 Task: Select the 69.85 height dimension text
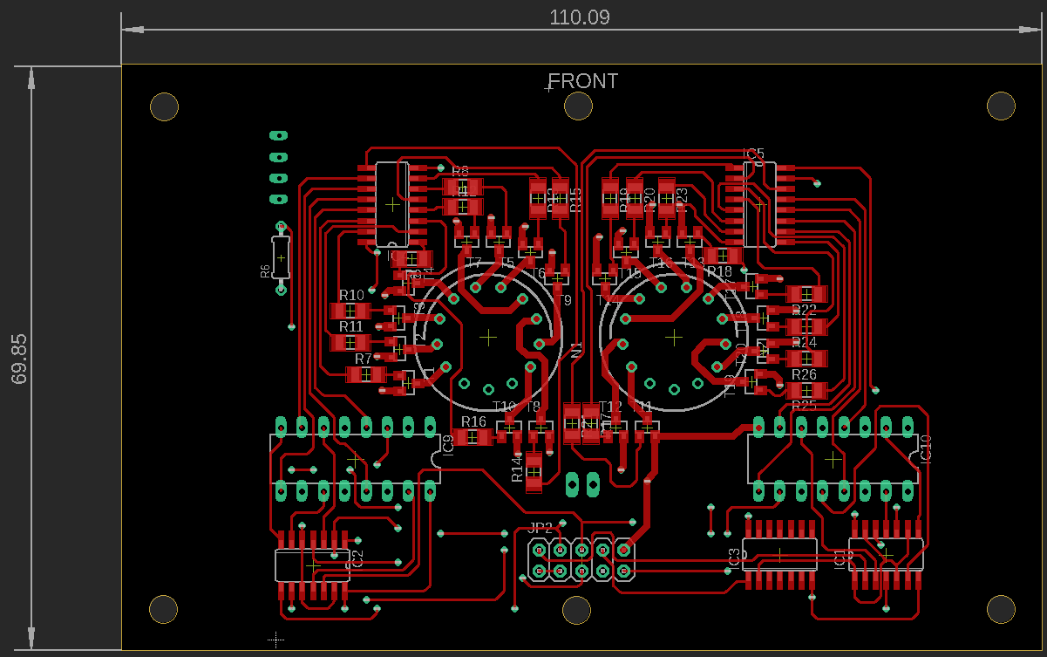coord(20,359)
